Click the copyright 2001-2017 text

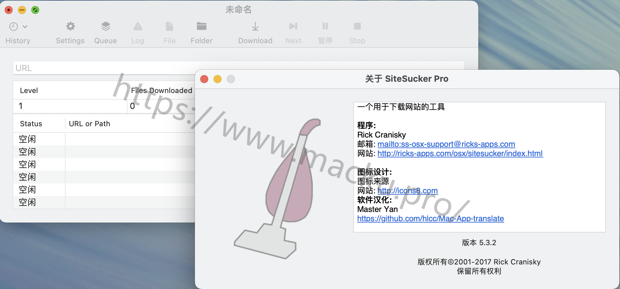tap(479, 262)
